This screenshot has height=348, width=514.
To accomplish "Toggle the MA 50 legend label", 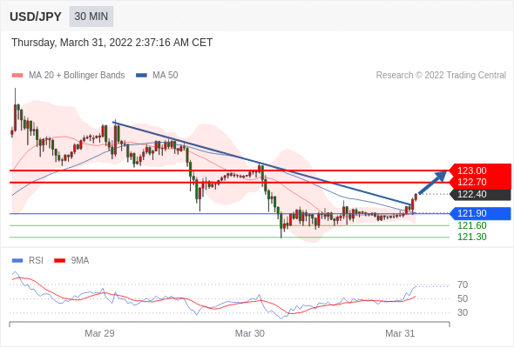I will tap(166, 76).
